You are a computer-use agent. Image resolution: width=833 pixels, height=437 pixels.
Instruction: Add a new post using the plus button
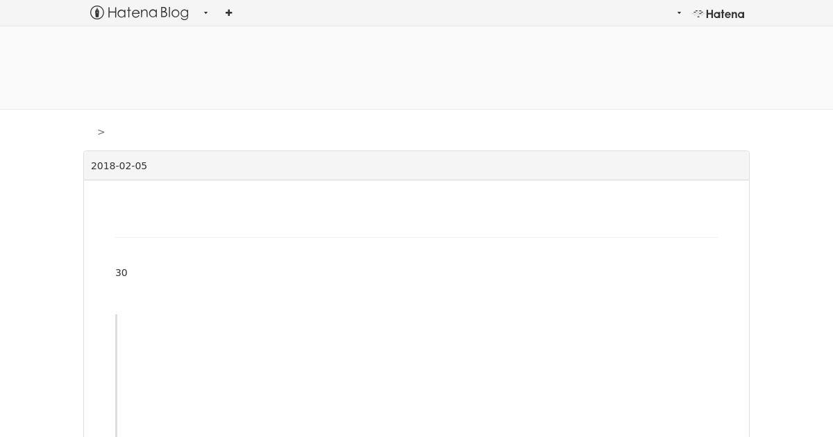228,12
